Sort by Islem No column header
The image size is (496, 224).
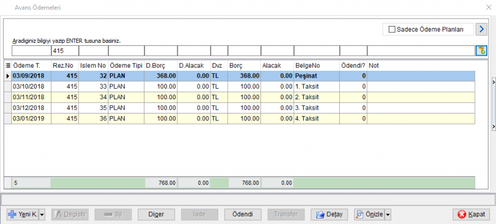pyautogui.click(x=94, y=66)
